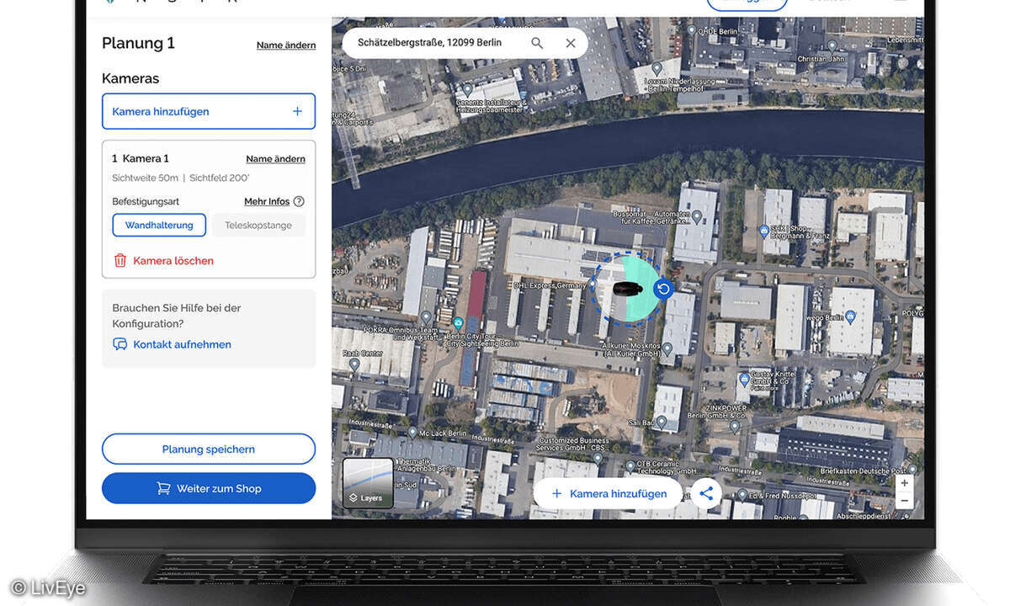
Task: Clear the address with the X icon
Action: [x=571, y=42]
